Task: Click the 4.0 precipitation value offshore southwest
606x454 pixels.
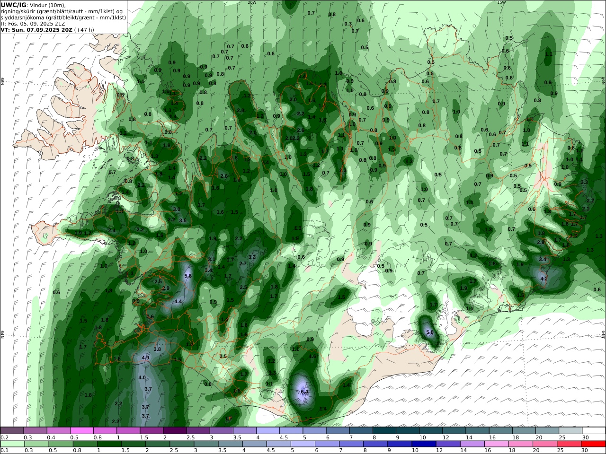Action: (142, 377)
